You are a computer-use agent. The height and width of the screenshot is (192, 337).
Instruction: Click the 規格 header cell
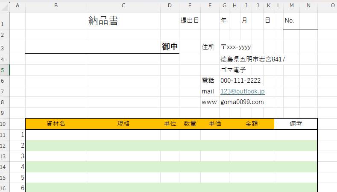click(x=123, y=124)
